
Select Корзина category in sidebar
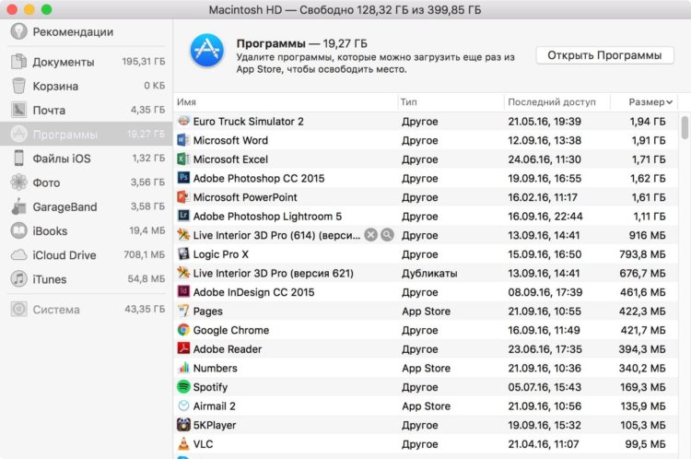88,86
